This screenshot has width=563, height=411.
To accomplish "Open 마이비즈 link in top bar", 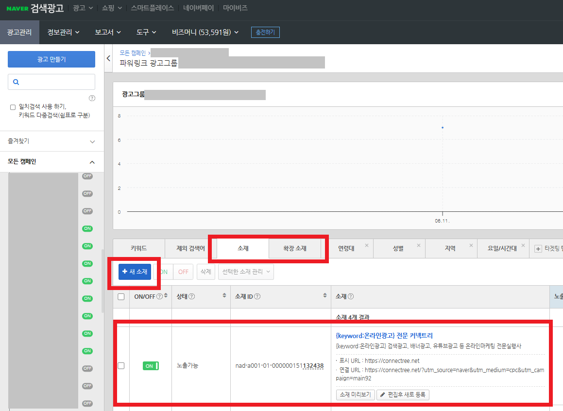I will tap(235, 8).
